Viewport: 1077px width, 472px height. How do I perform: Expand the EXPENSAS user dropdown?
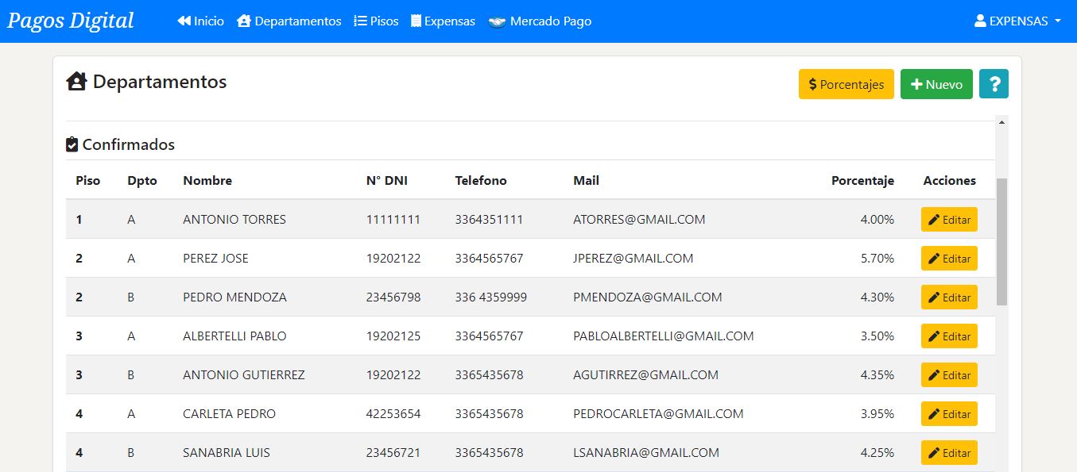pos(1017,21)
